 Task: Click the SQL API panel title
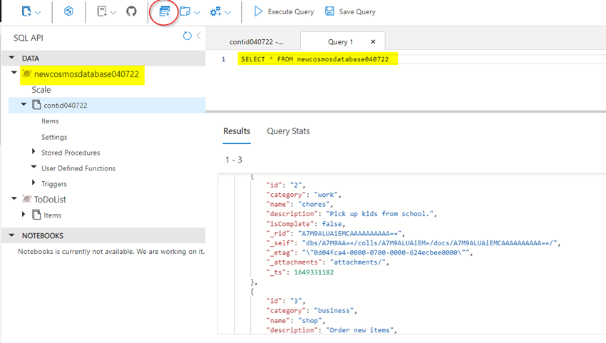point(29,38)
